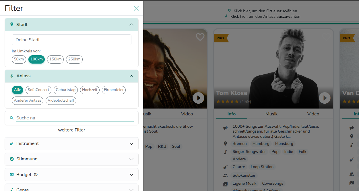359x191 pixels.
Task: Click the heart icon on the first artist card
Action: click(x=200, y=37)
